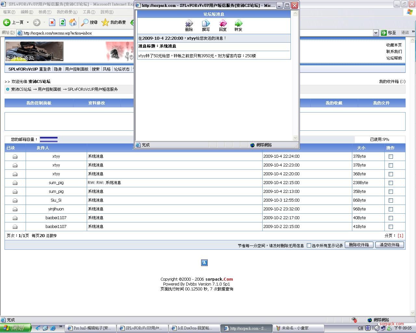Click the browser Refresh toolbar icon
The image size is (416, 333).
click(62, 22)
